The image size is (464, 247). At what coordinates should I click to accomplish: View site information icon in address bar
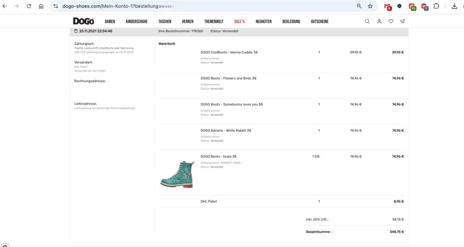(x=56, y=6)
